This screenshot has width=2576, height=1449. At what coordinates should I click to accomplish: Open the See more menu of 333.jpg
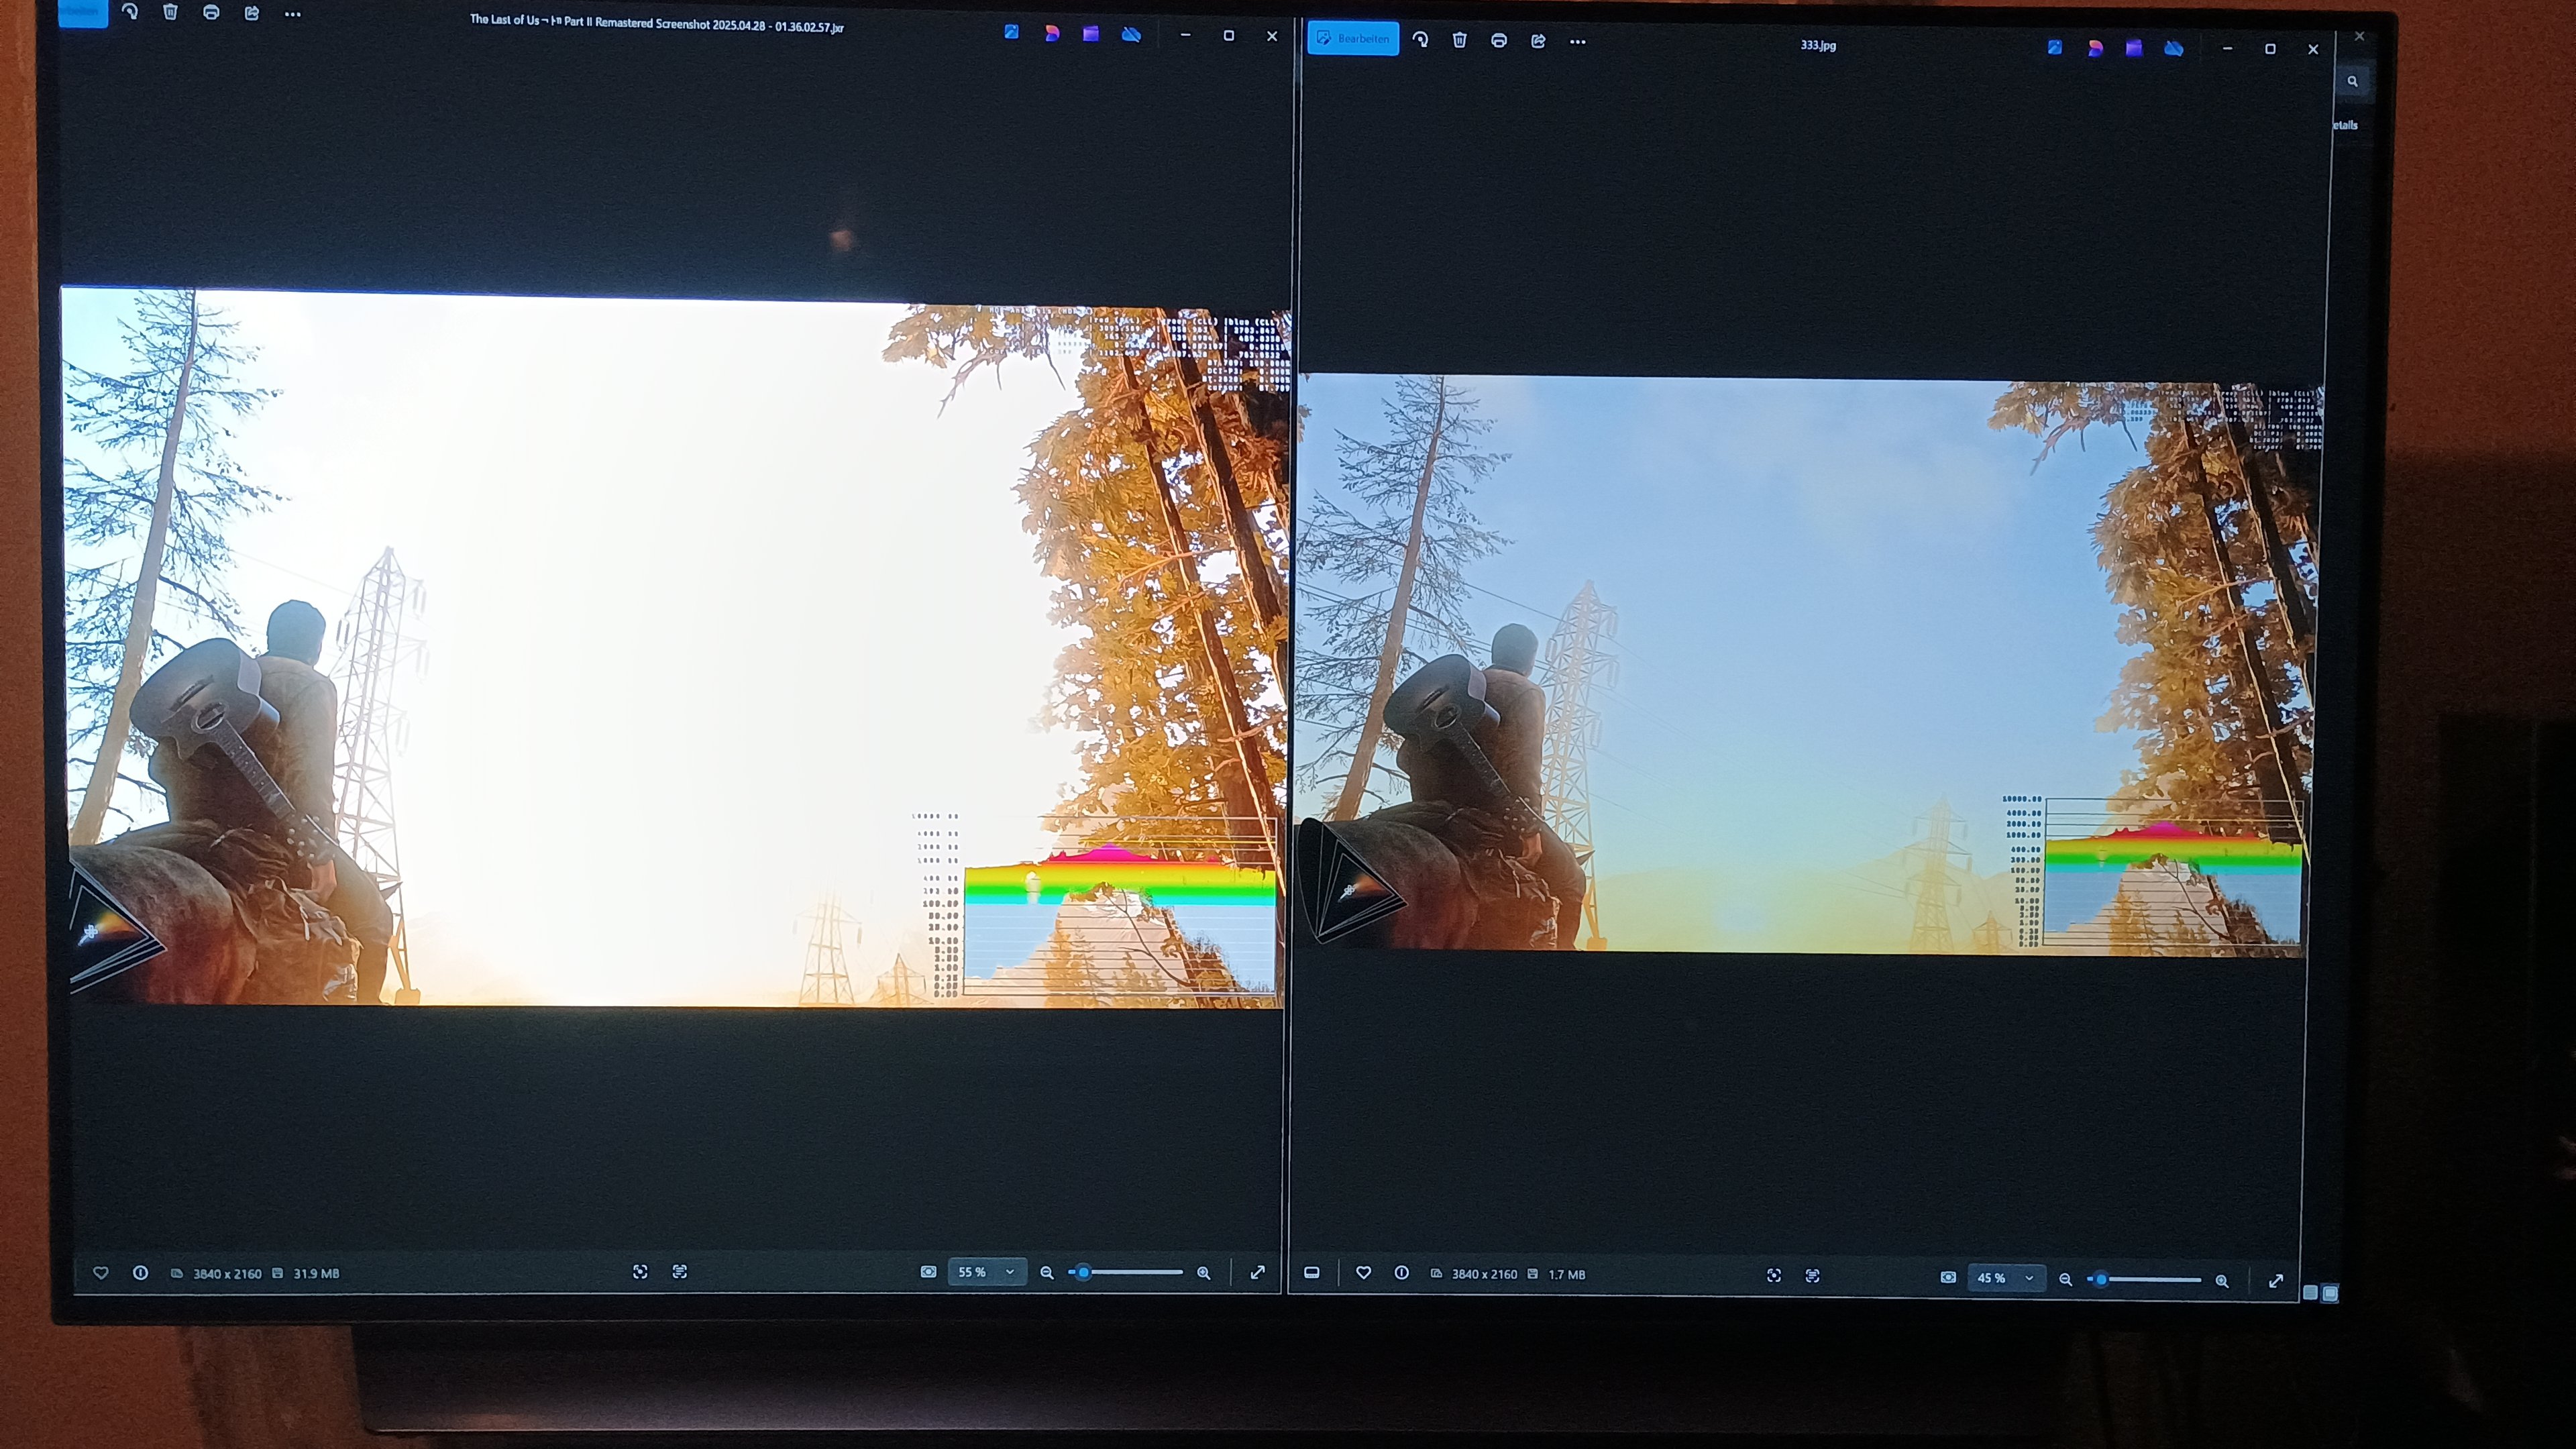1577,42
